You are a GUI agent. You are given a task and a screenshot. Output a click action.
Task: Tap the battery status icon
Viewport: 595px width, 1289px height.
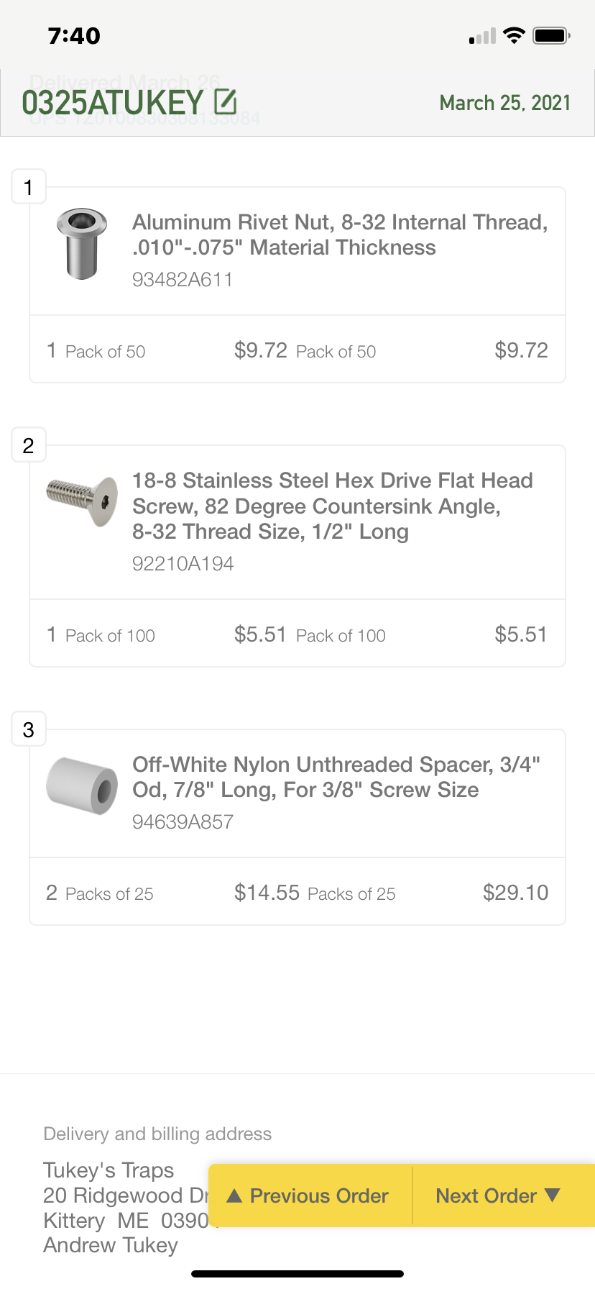(x=551, y=36)
